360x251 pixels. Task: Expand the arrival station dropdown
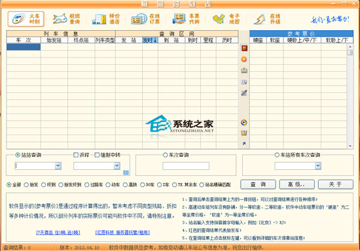point(117,165)
